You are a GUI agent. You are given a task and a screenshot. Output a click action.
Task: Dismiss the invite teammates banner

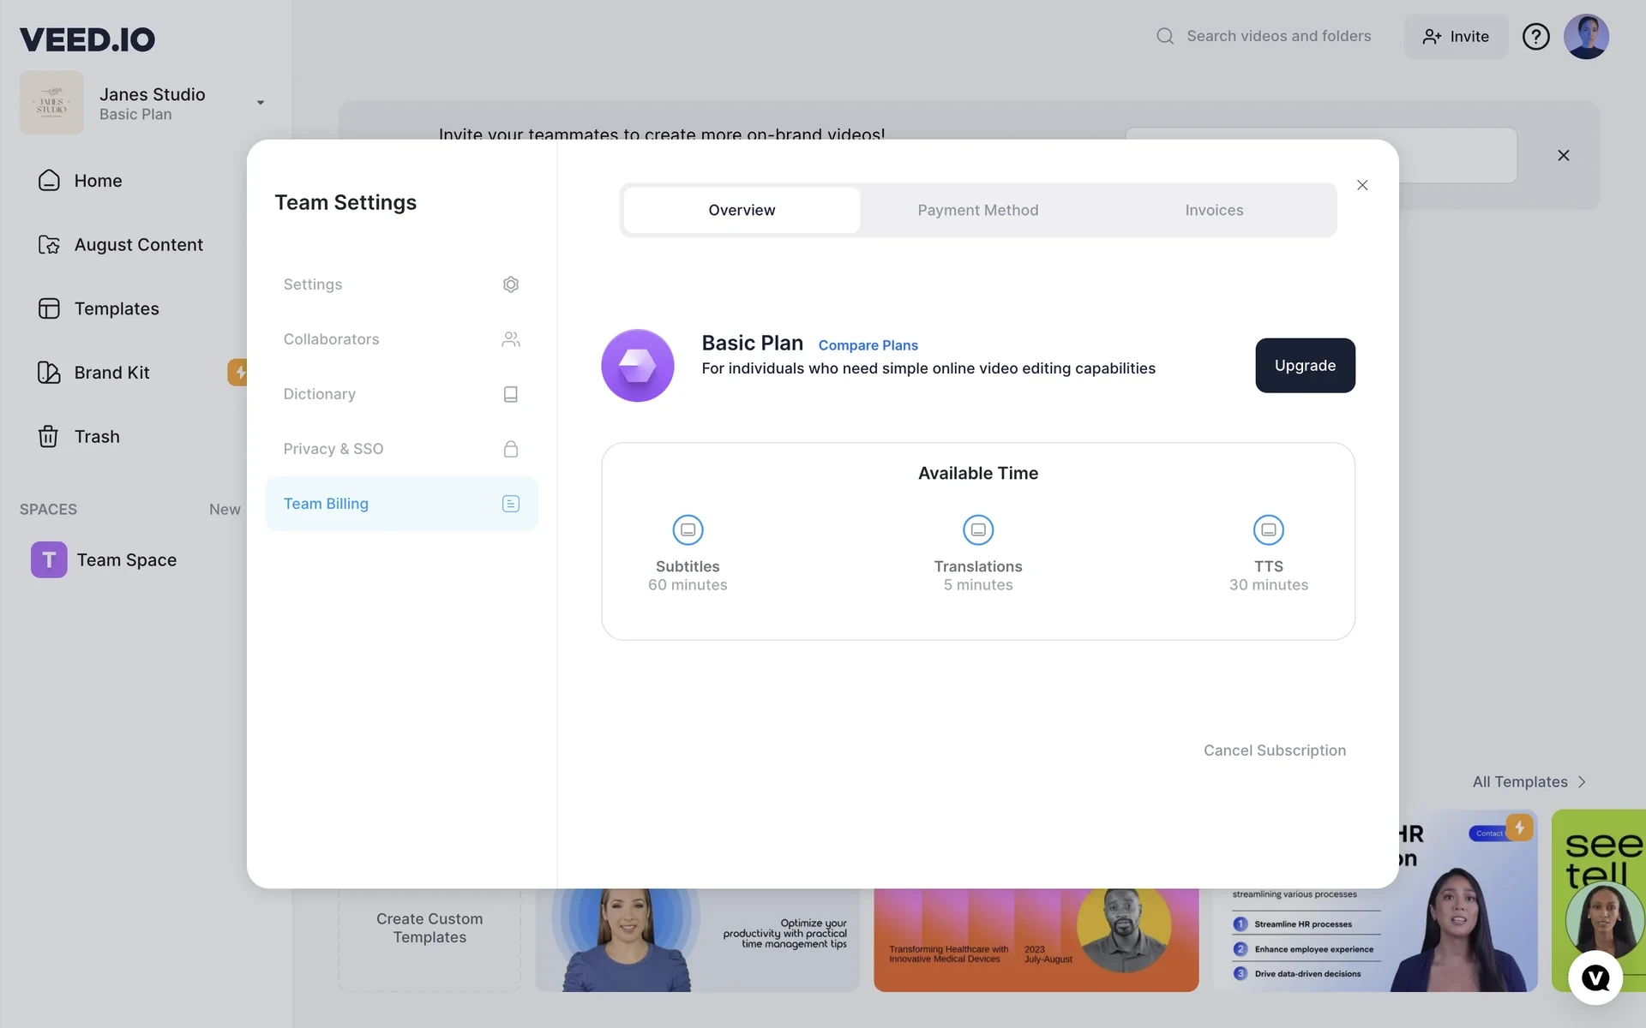(x=1564, y=155)
